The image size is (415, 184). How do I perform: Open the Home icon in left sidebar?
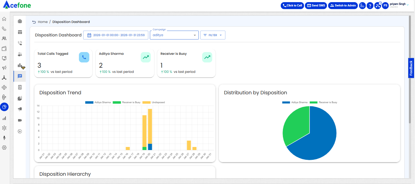pyautogui.click(x=4, y=19)
